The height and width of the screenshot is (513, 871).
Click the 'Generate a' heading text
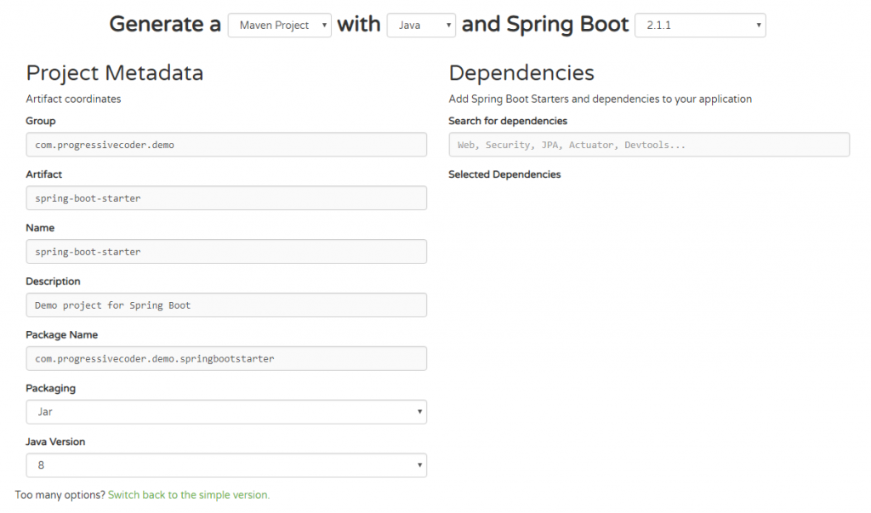click(165, 25)
